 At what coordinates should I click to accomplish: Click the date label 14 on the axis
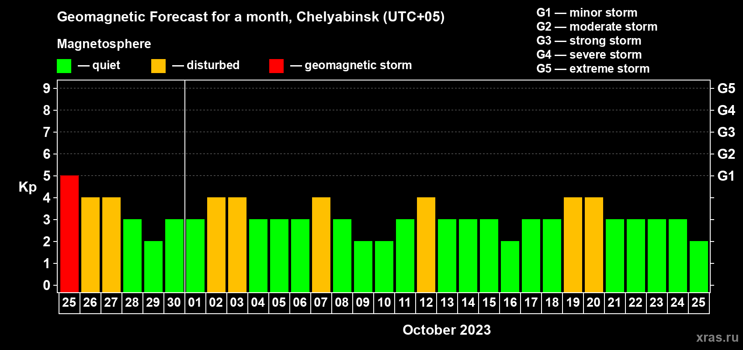pos(468,303)
